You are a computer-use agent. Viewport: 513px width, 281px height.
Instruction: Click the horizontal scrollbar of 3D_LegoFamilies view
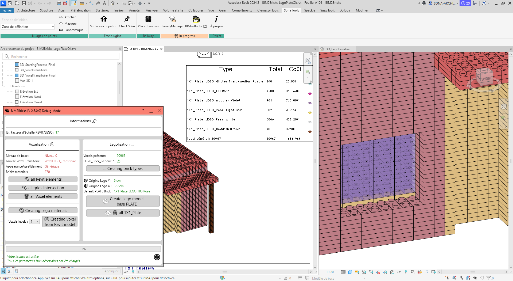pos(473,272)
